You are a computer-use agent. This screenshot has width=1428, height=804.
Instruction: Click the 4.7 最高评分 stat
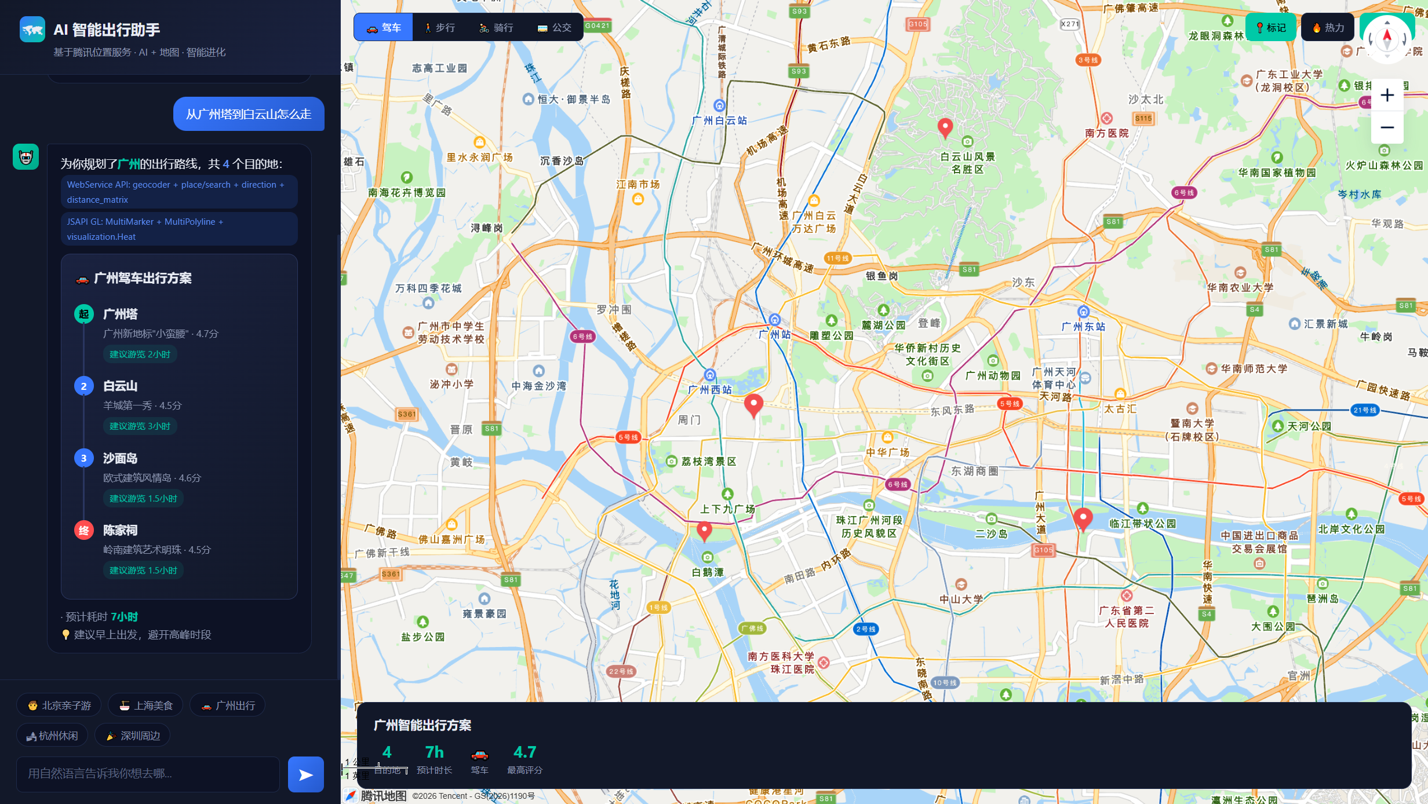point(524,759)
